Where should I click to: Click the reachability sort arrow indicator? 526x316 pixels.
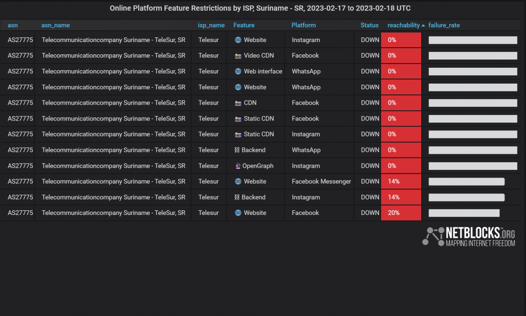tap(423, 26)
